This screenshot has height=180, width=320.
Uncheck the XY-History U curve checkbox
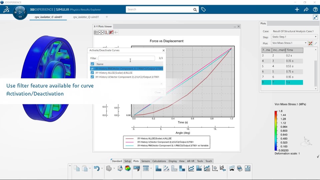click(92, 77)
